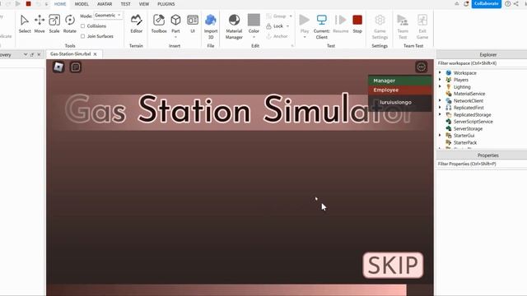Switch to the VIEW ribbon tab
Viewport: 527px width, 296px height.
[144, 4]
